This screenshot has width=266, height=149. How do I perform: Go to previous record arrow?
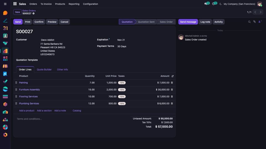point(255,12)
